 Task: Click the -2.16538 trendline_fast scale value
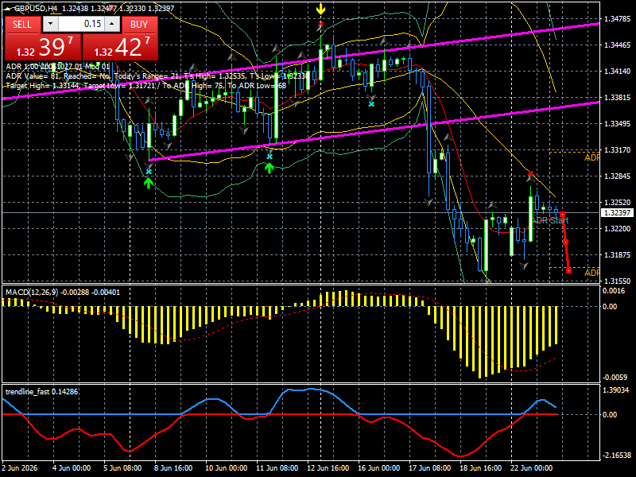tap(617, 456)
